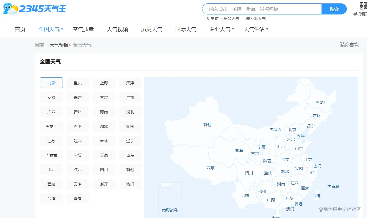Select the 台湾 province button
The width and height of the screenshot is (367, 218).
coord(51,199)
